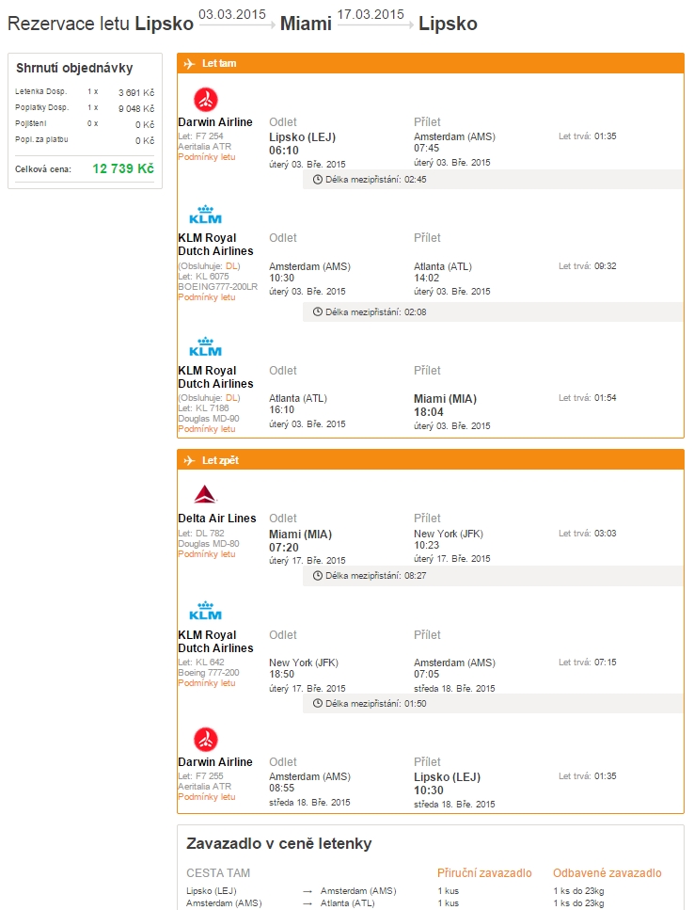Click the KLM logo for flight KL 6075
Viewport: 694px width, 910px height.
205,215
